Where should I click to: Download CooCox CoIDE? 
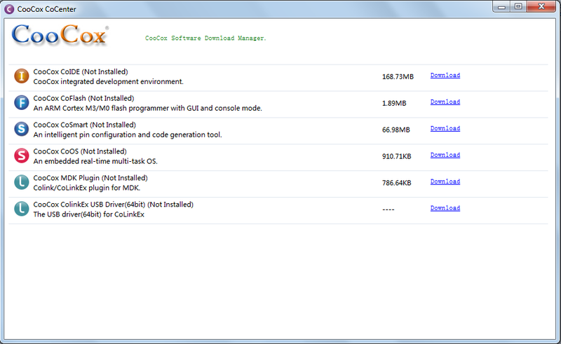445,75
